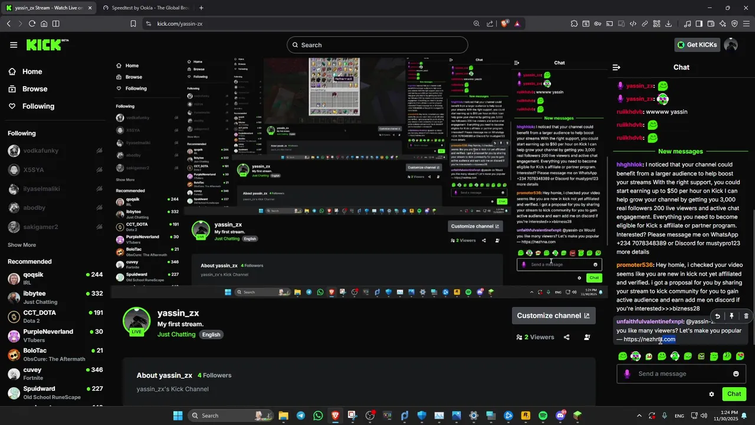Image resolution: width=755 pixels, height=425 pixels.
Task: Open Following in the sidebar
Action: pos(31,106)
